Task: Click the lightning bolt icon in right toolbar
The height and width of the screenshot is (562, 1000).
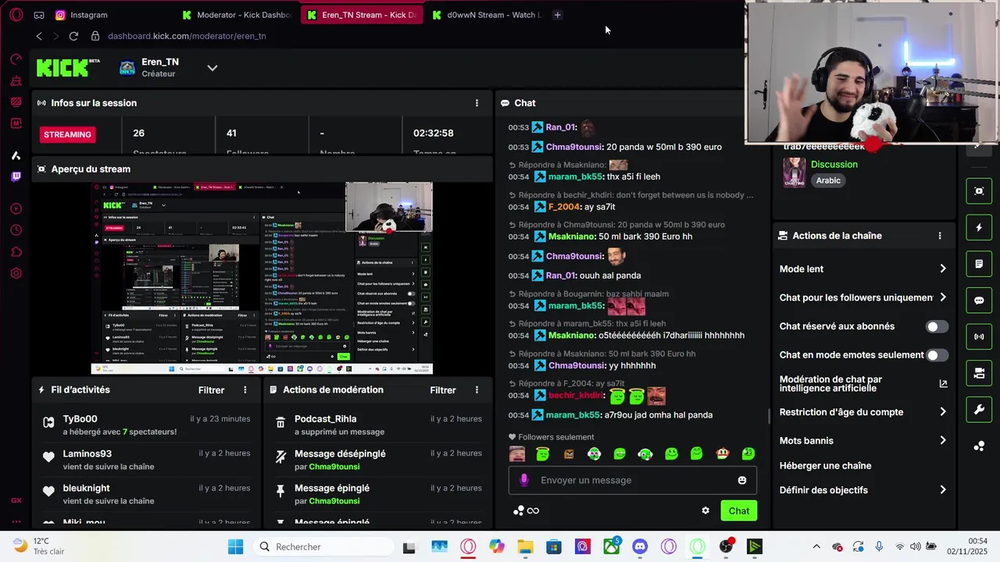Action: pos(979,228)
